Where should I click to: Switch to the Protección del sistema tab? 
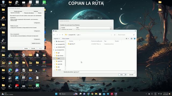(29, 13)
